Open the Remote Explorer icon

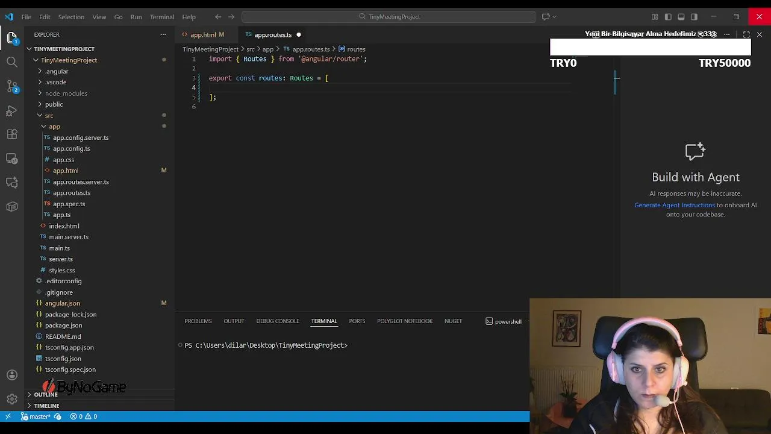tap(12, 159)
